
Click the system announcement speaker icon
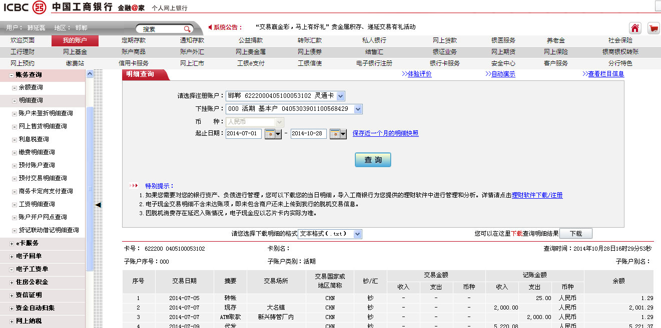point(210,27)
